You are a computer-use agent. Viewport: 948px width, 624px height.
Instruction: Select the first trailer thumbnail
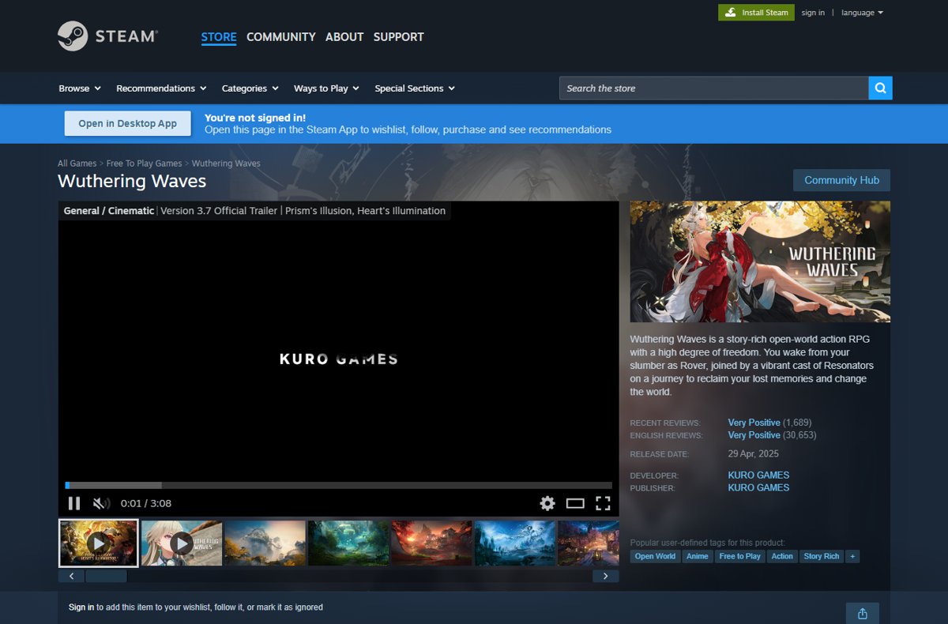[99, 543]
